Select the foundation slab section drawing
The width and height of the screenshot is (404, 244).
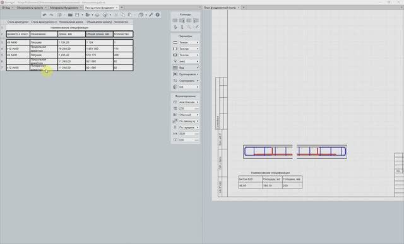(x=295, y=151)
